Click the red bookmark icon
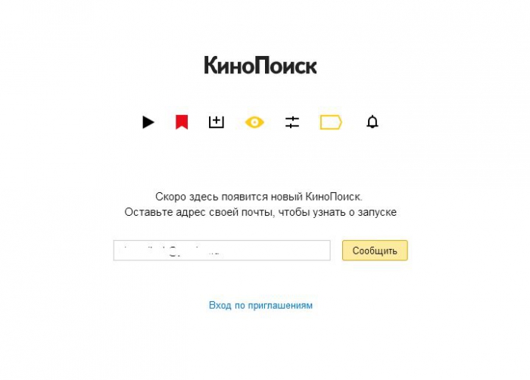Image resolution: width=530 pixels, height=380 pixels. pos(182,122)
